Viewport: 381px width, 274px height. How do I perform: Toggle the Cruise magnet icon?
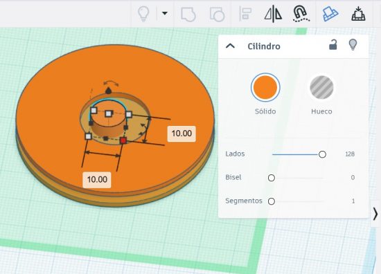301,14
